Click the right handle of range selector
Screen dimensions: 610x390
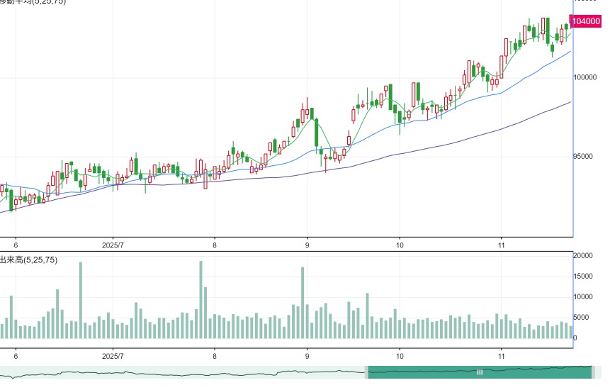pos(593,372)
